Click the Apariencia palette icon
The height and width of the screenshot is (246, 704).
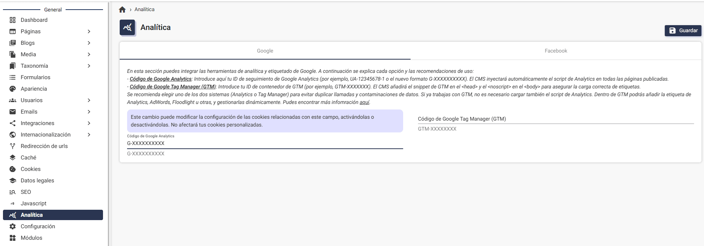click(13, 89)
